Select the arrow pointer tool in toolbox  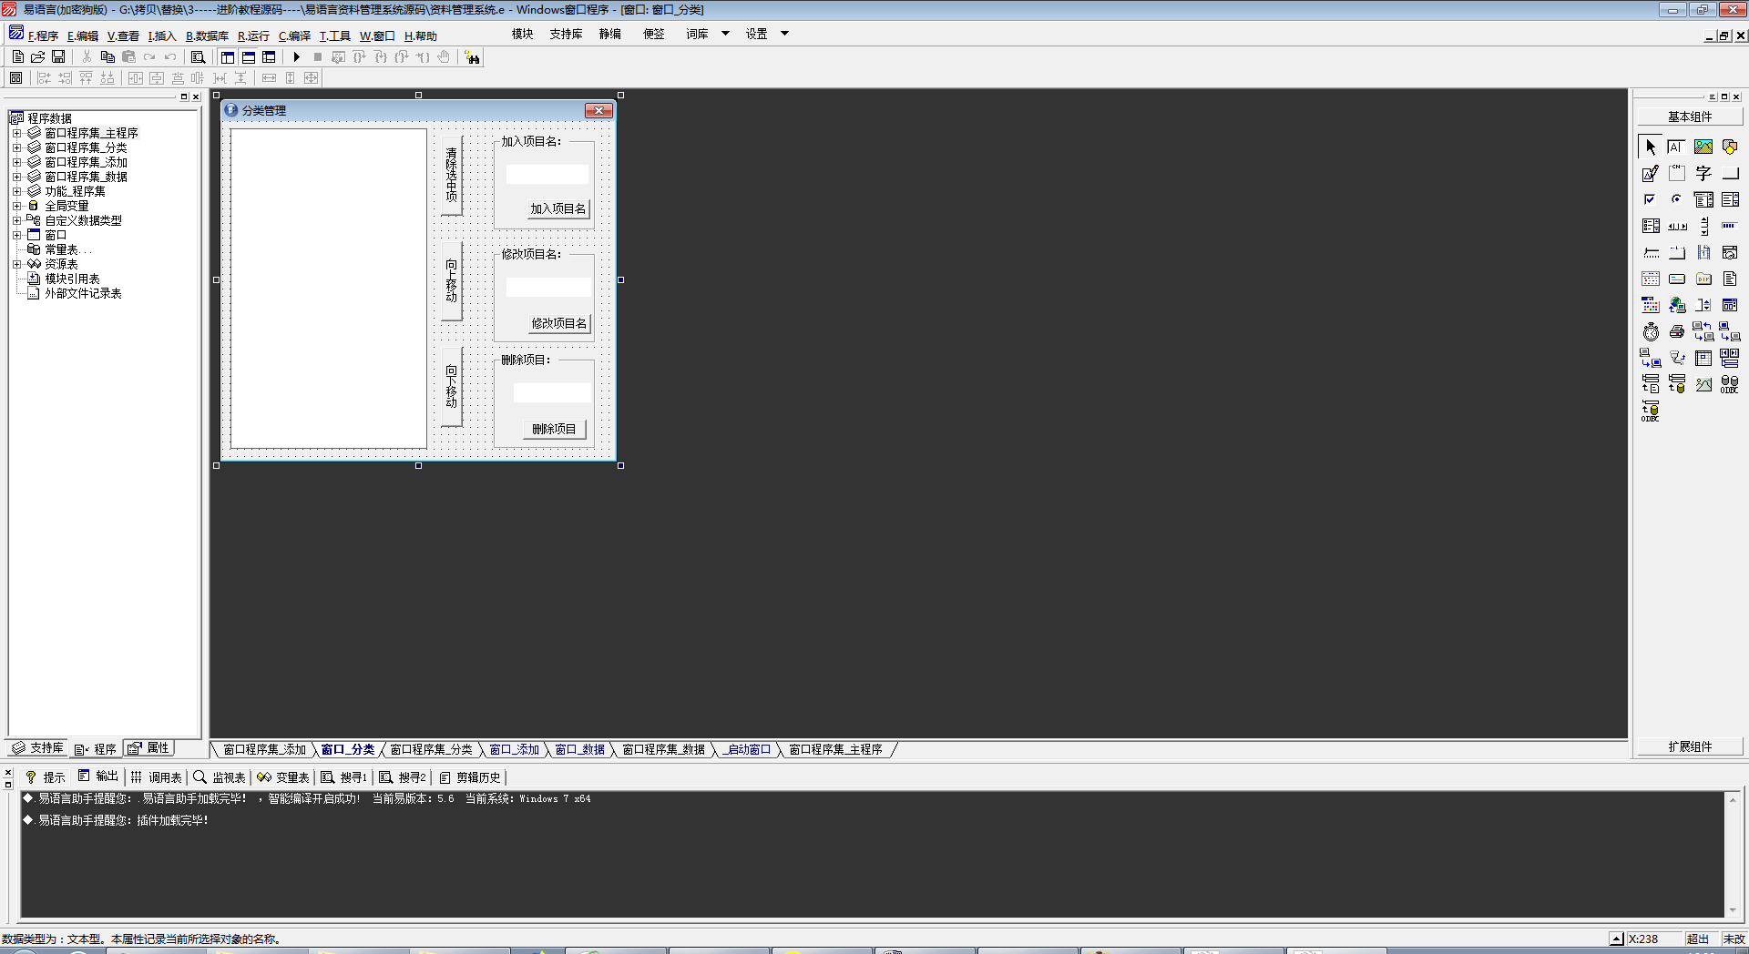1651,147
